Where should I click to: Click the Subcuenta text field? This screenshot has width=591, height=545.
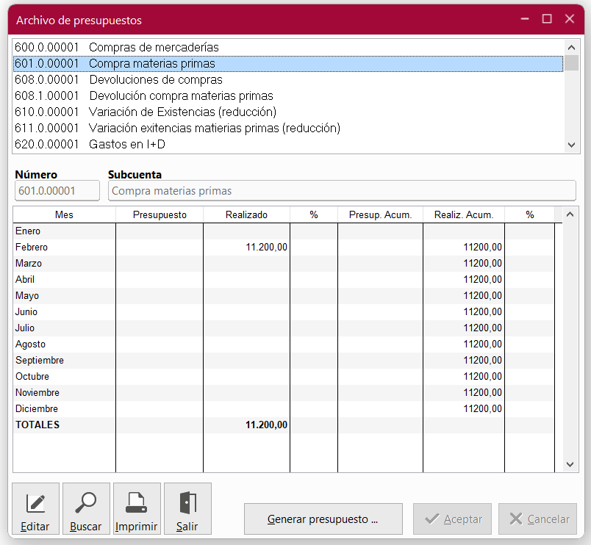pos(341,191)
